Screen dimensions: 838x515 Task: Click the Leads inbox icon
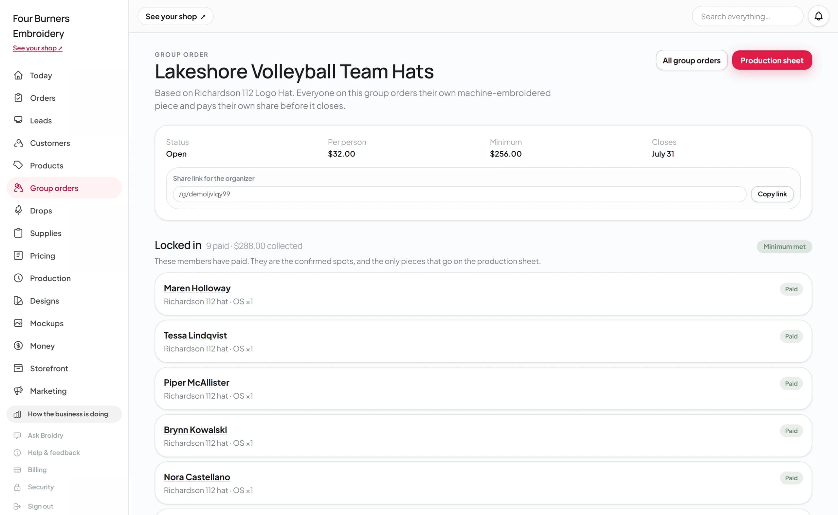coord(18,120)
